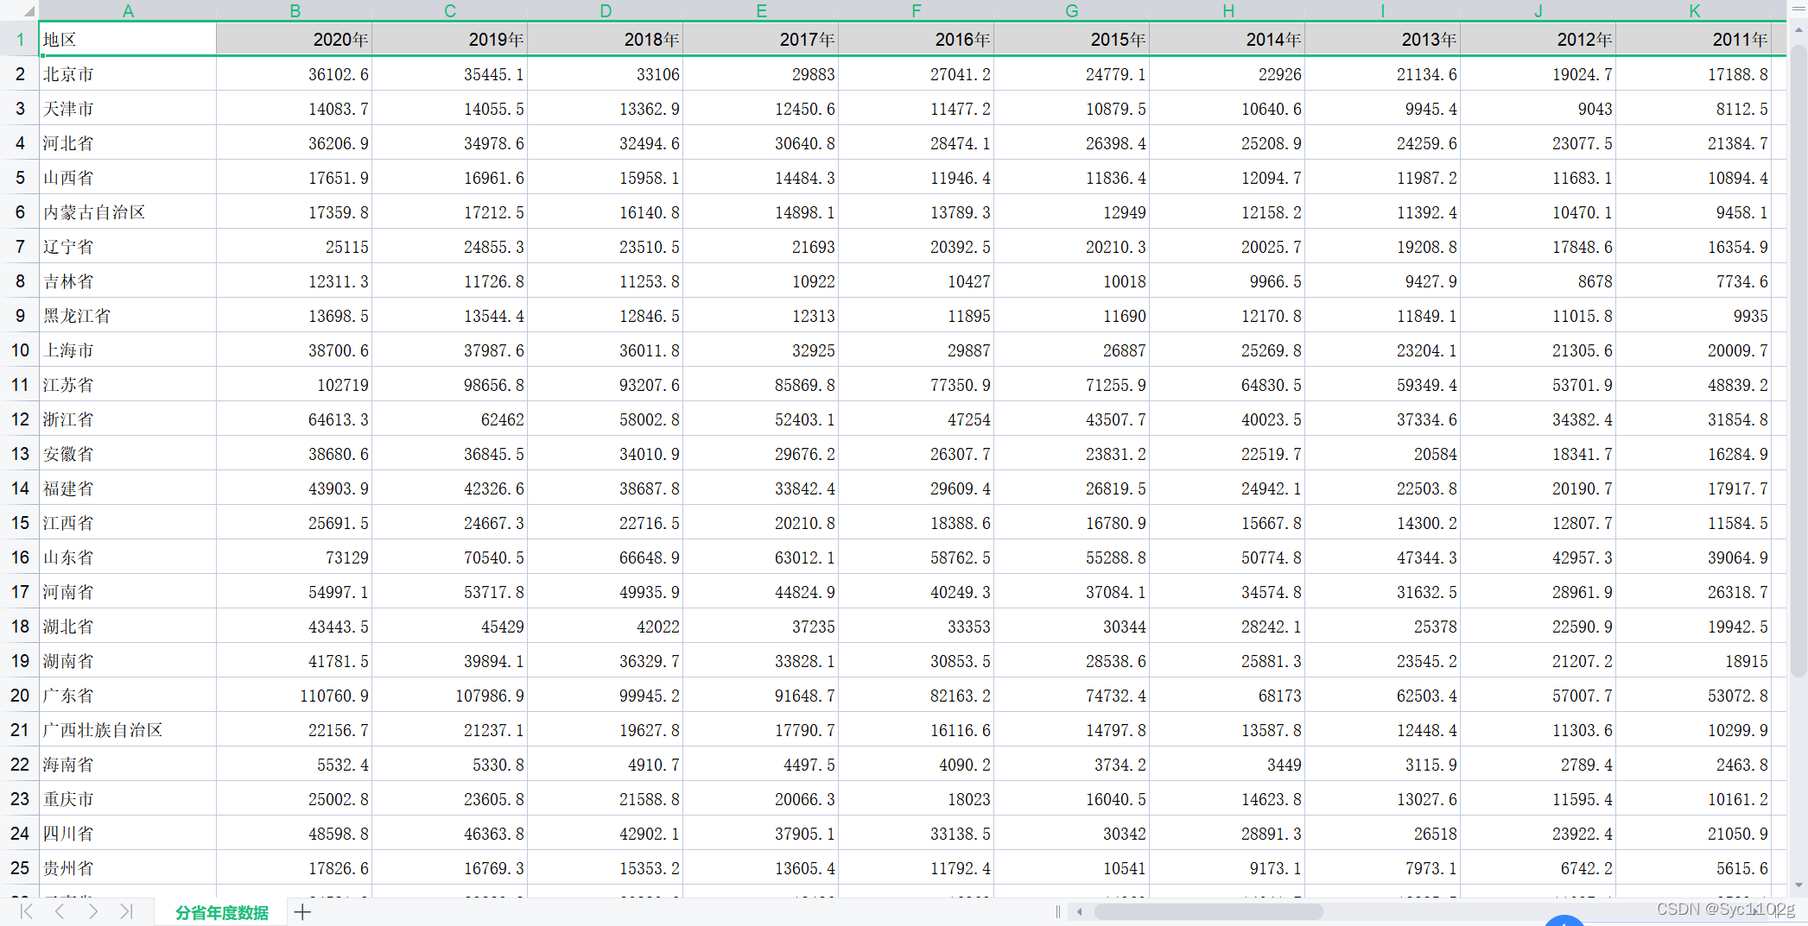This screenshot has height=926, width=1808.
Task: Select column H header
Action: [x=1228, y=10]
